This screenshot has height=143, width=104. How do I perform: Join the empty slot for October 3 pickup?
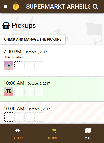click(19, 66)
